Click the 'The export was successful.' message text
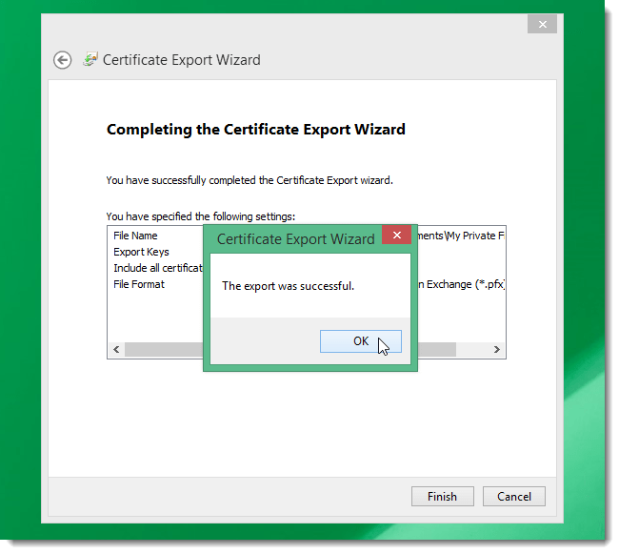The width and height of the screenshot is (619, 554). [x=288, y=286]
